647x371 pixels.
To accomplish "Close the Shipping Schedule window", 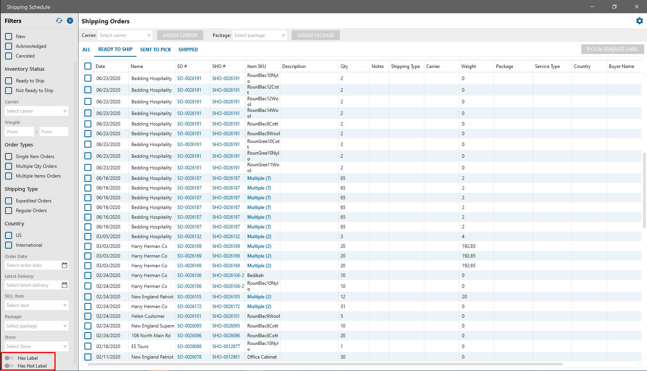I will [637, 7].
